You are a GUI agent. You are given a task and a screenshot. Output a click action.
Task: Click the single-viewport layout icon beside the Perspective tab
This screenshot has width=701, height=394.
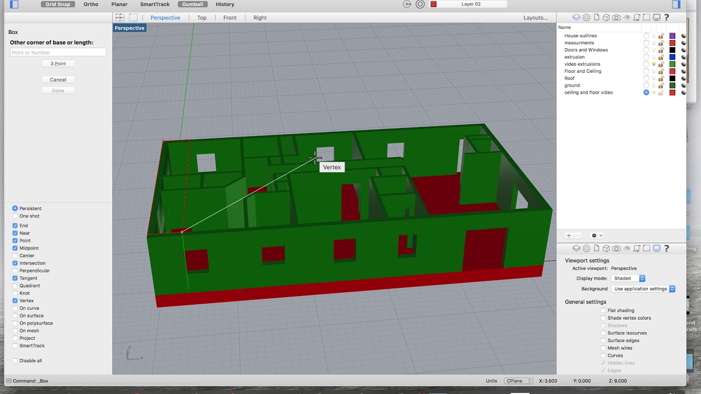(133, 18)
